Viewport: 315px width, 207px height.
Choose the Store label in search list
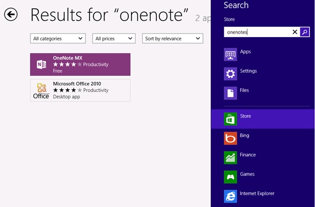click(x=245, y=116)
